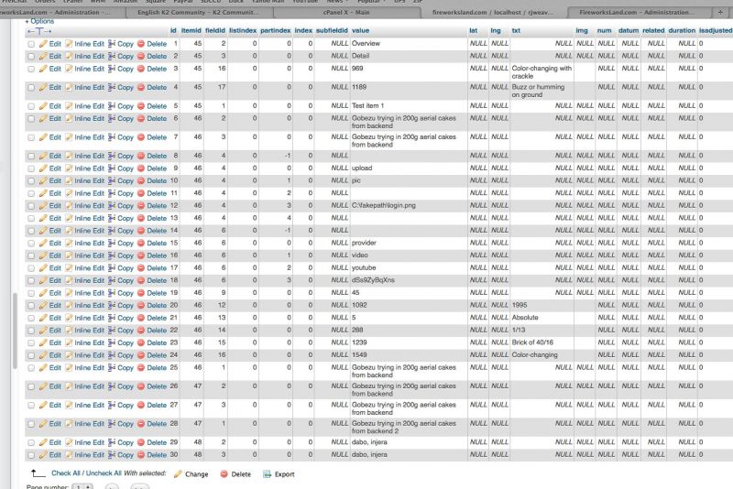Click the red Delete icon for row id 13
This screenshot has height=489, width=733.
[x=141, y=218]
